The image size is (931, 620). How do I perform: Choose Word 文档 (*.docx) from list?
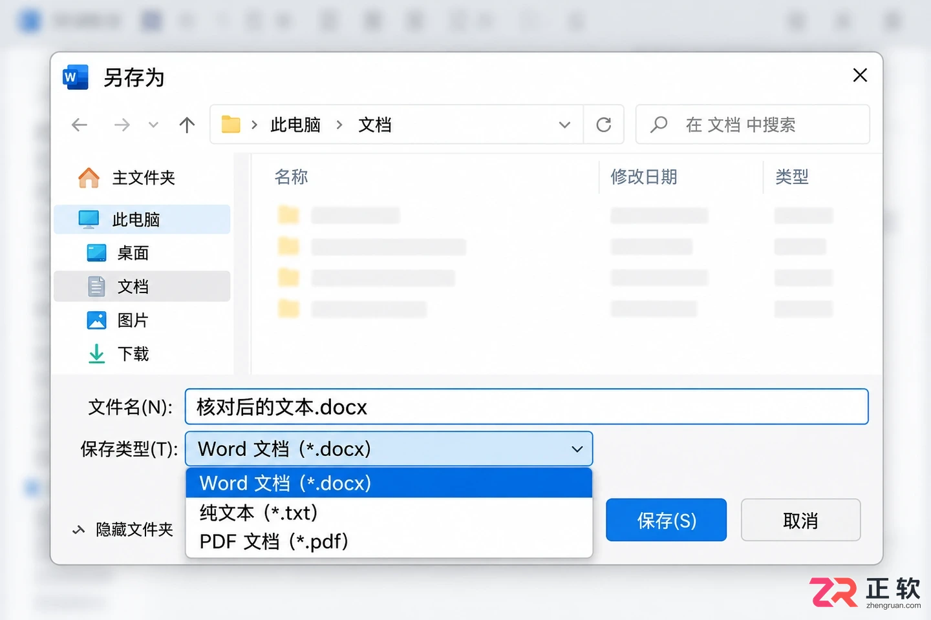point(389,483)
